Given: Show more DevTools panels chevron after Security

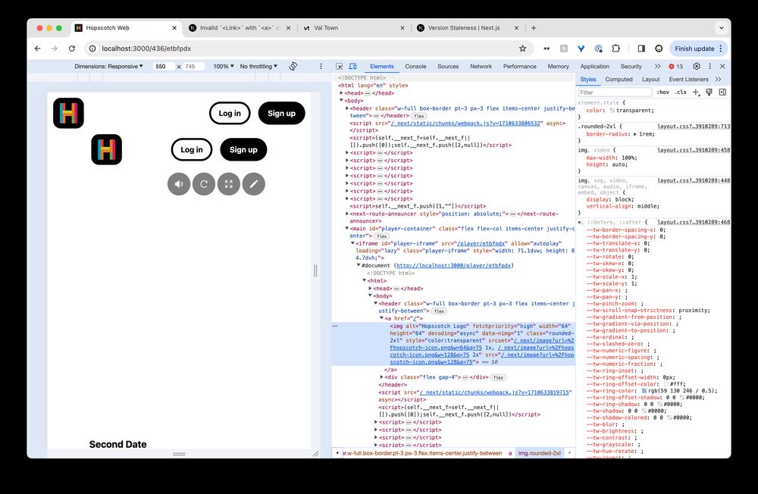Looking at the screenshot, I should pos(657,66).
